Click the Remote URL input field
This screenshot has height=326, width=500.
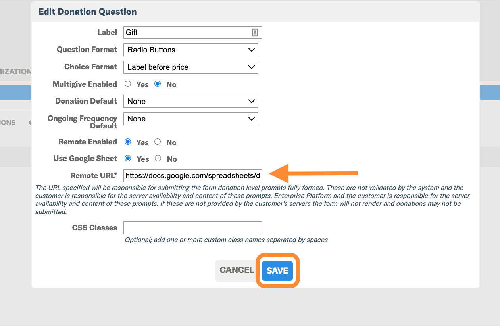192,175
